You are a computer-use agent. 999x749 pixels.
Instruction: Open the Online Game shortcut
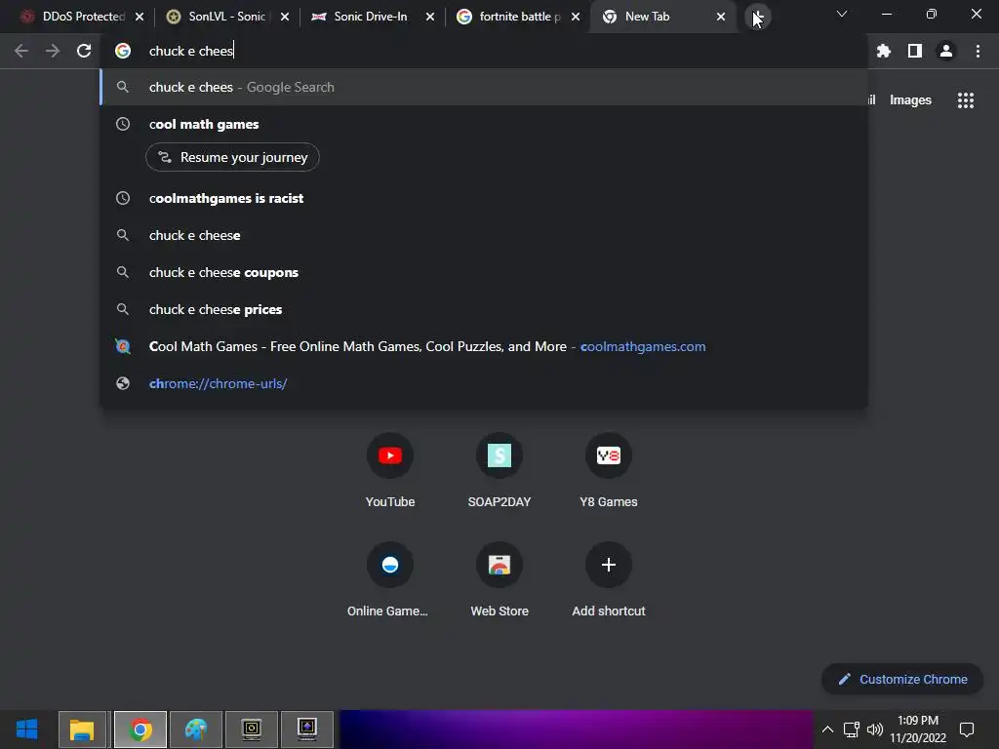[390, 579]
